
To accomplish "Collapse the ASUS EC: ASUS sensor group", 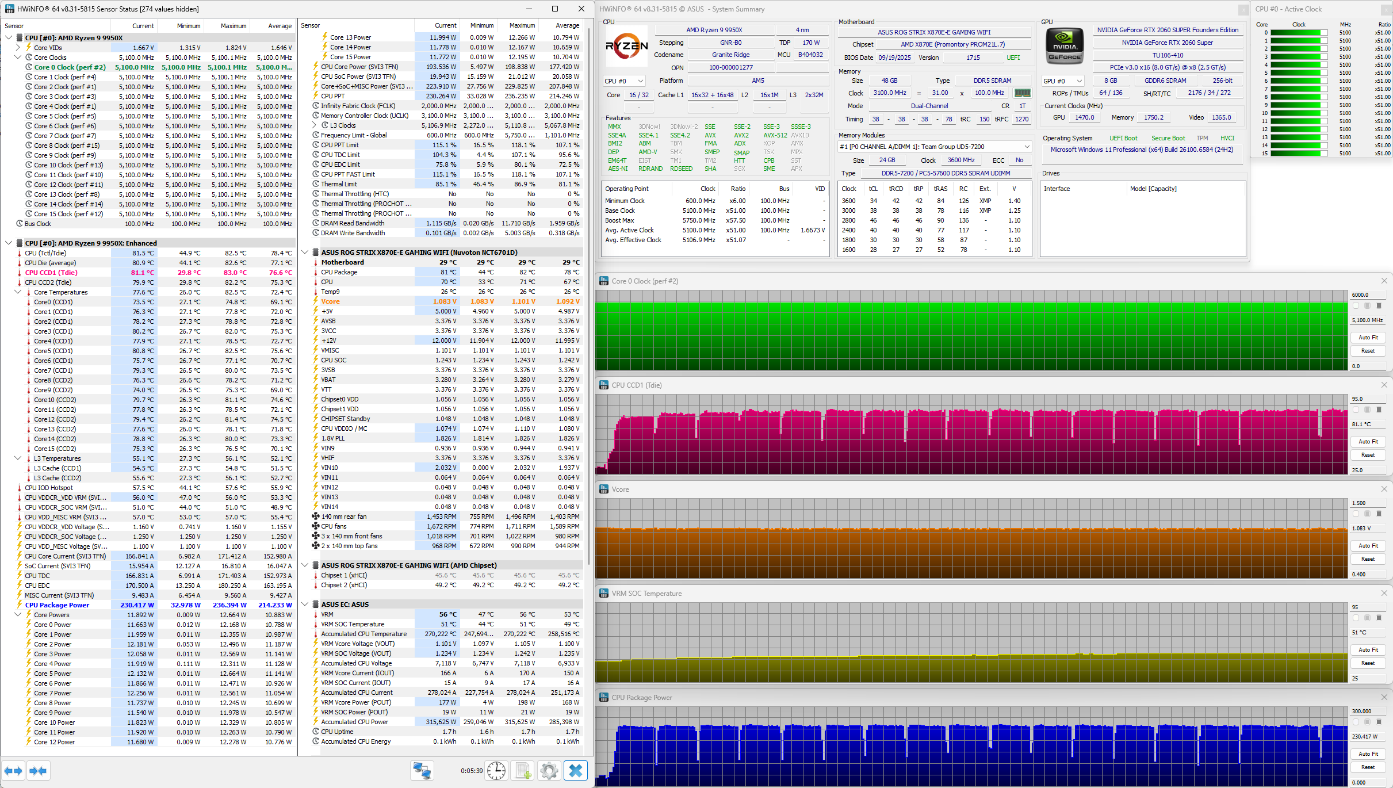I will pyautogui.click(x=305, y=605).
